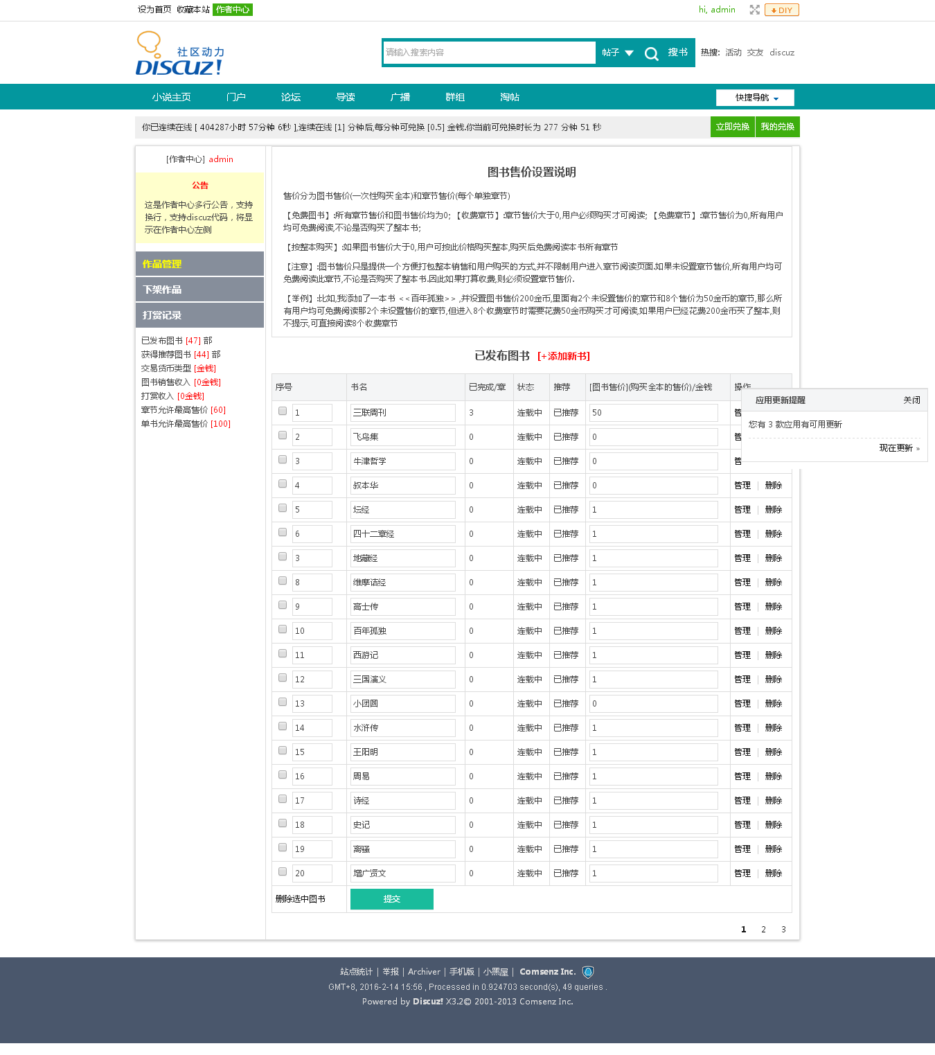
Task: Click the Discuz logo
Action: coord(180,53)
